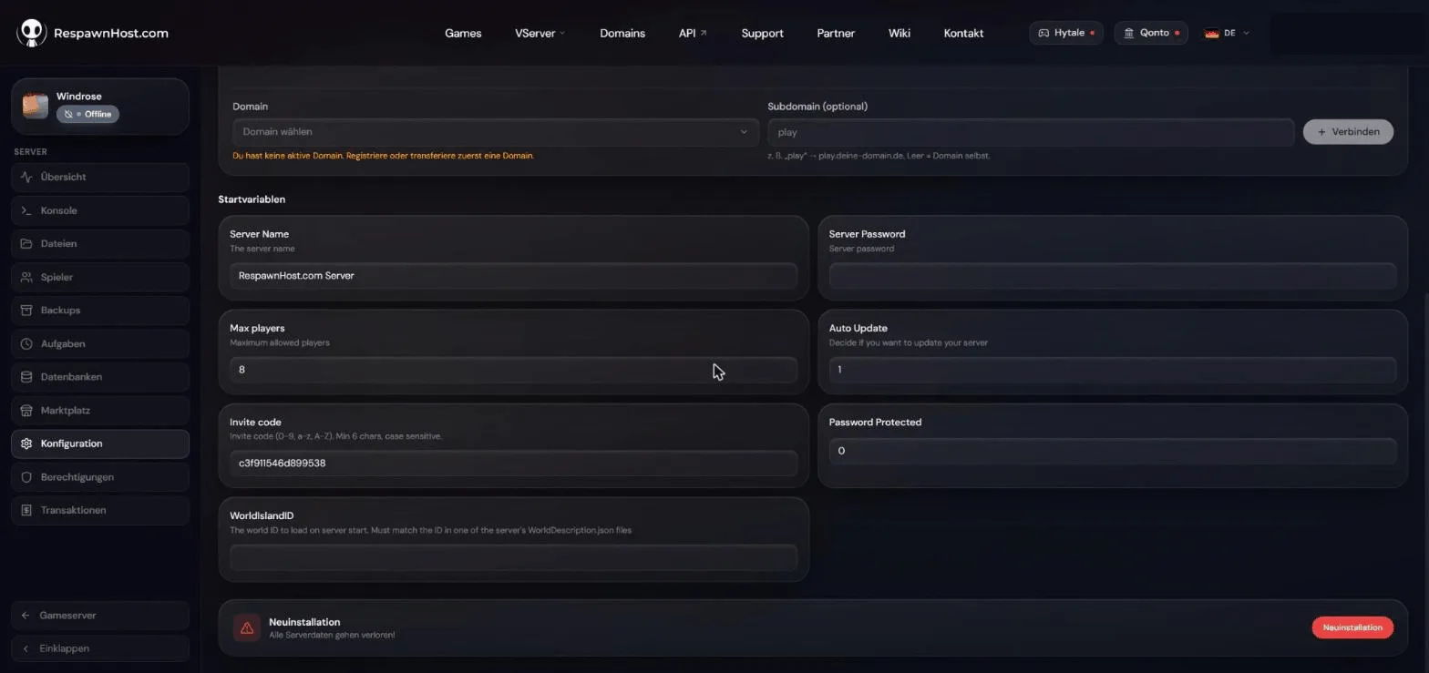
Task: Click the Marktplatz shop icon
Action: click(x=26, y=411)
